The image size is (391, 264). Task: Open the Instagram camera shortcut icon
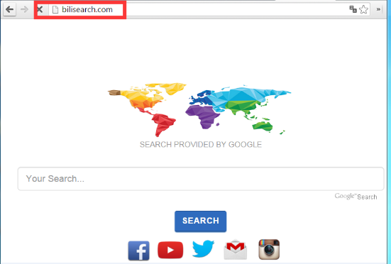(269, 250)
